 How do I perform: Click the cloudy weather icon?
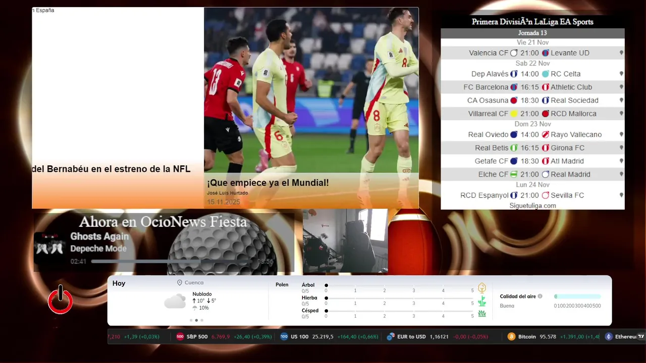(x=175, y=301)
